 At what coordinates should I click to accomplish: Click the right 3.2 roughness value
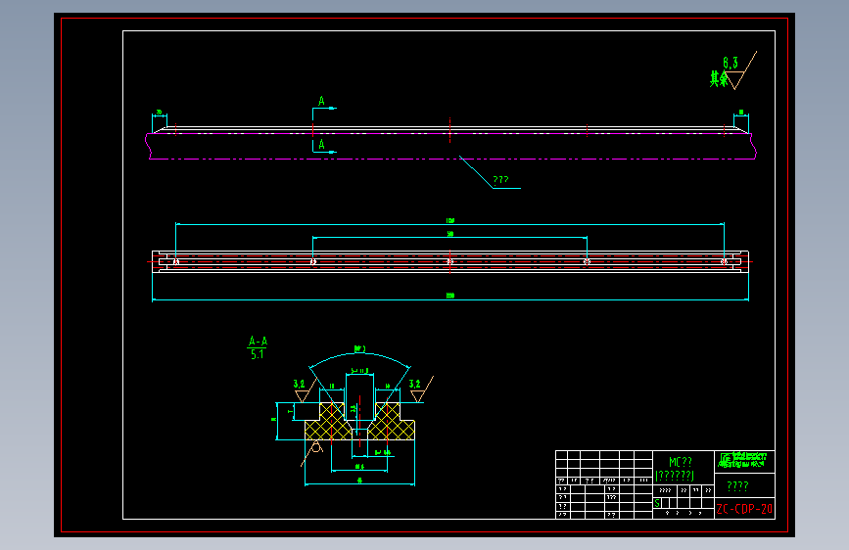415,384
